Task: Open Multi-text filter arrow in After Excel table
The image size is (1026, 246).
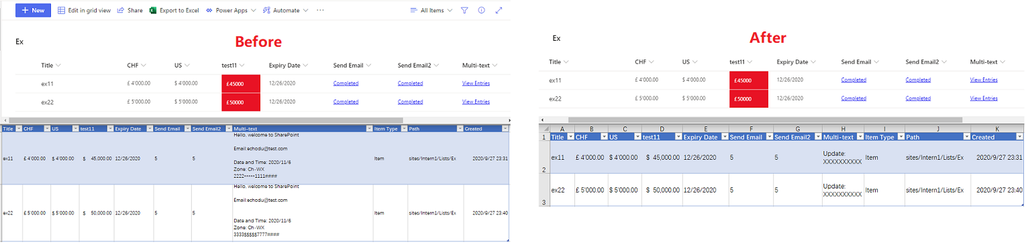Action: [x=860, y=136]
